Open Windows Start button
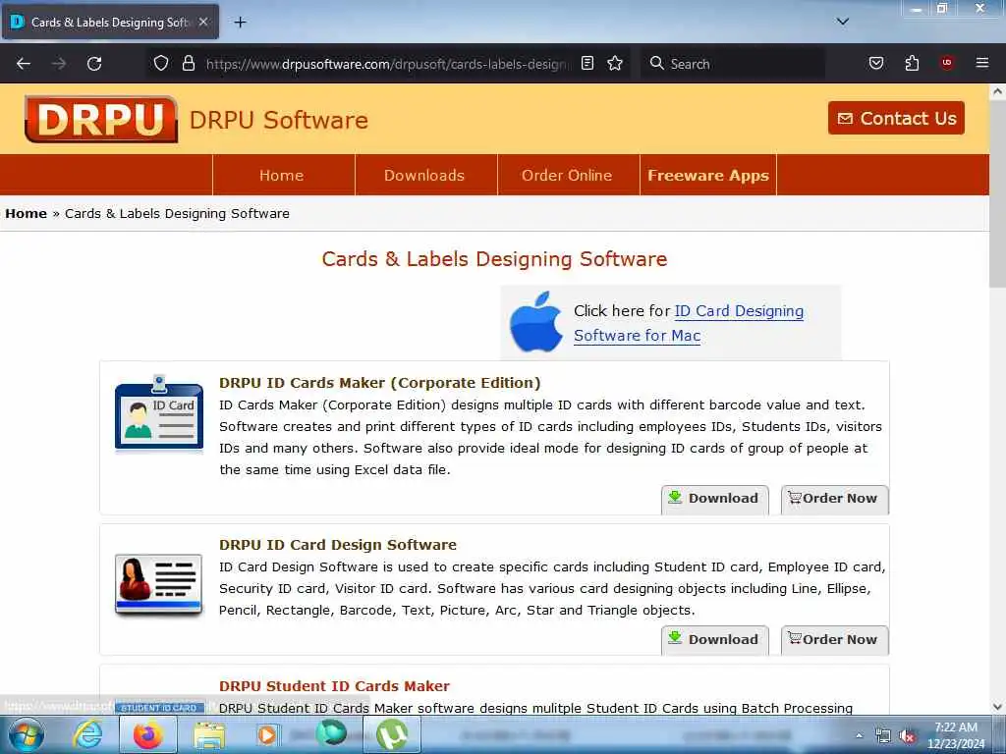 click(27, 734)
